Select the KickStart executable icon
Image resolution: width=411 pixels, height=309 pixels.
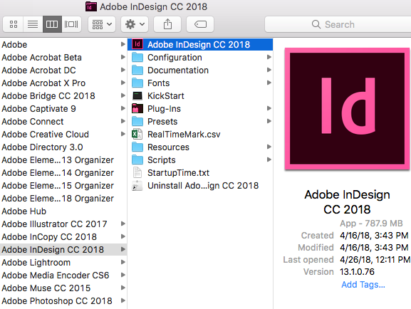(137, 95)
